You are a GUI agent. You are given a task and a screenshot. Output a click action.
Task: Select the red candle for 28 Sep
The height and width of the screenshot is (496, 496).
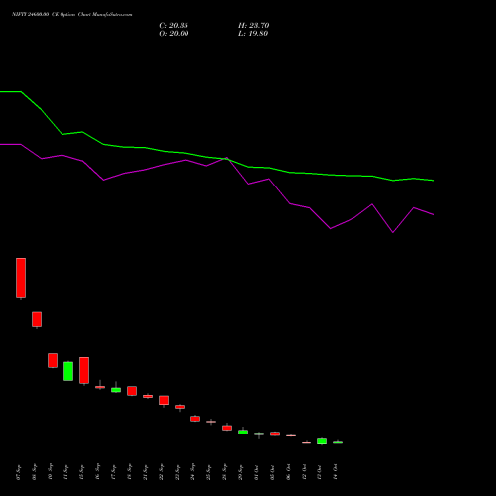pyautogui.click(x=227, y=428)
